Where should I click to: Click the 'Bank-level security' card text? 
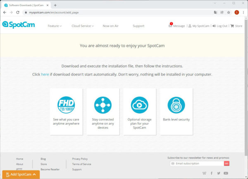[176, 119]
